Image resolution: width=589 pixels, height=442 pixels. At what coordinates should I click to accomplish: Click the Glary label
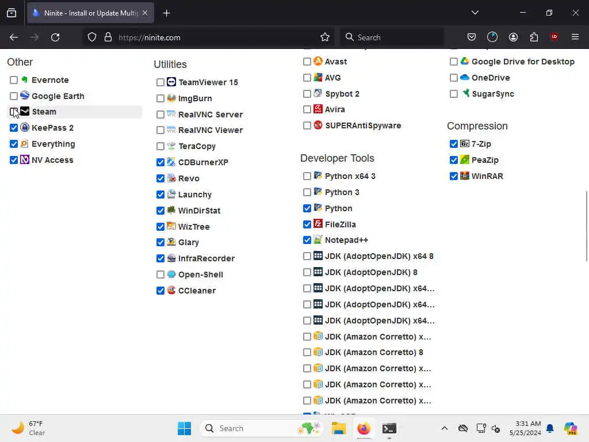point(189,242)
